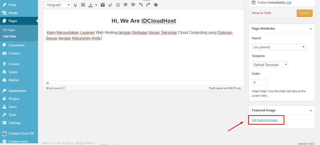320x145 pixels.
Task: Click Edit link next to Publish immediately
Action: [x=289, y=3]
